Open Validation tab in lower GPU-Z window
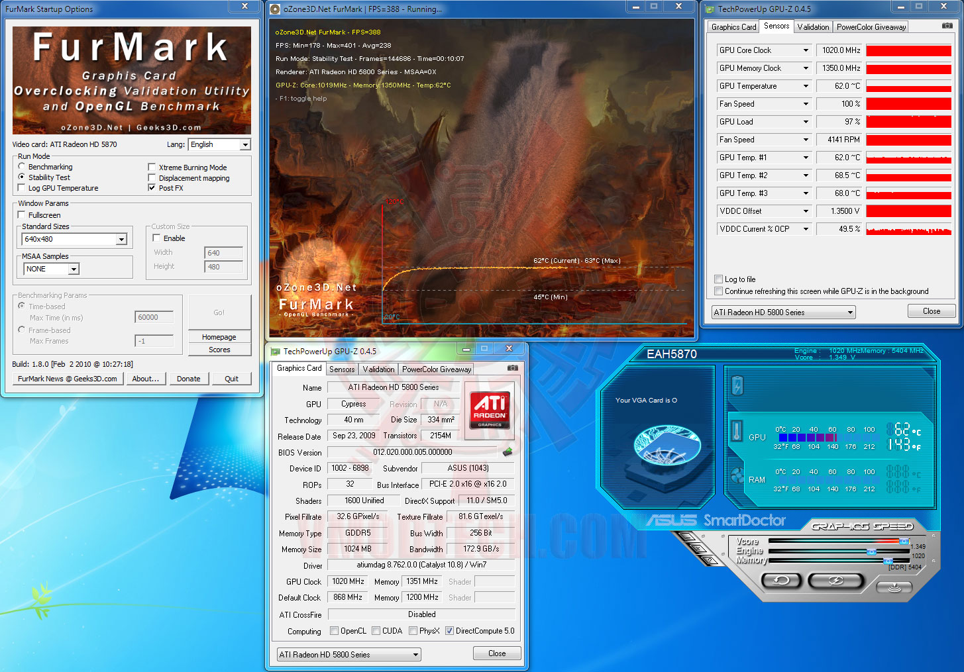The image size is (964, 672). point(378,369)
